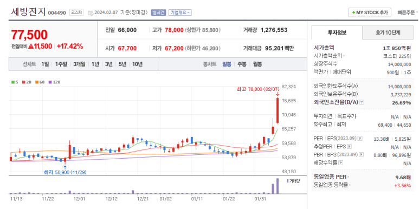Select the 1주일 line chart period
This screenshot has width=419, height=209.
(x=61, y=64)
